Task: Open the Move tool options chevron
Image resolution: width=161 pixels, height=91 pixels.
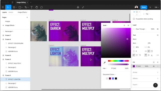Action: tap(10, 7)
